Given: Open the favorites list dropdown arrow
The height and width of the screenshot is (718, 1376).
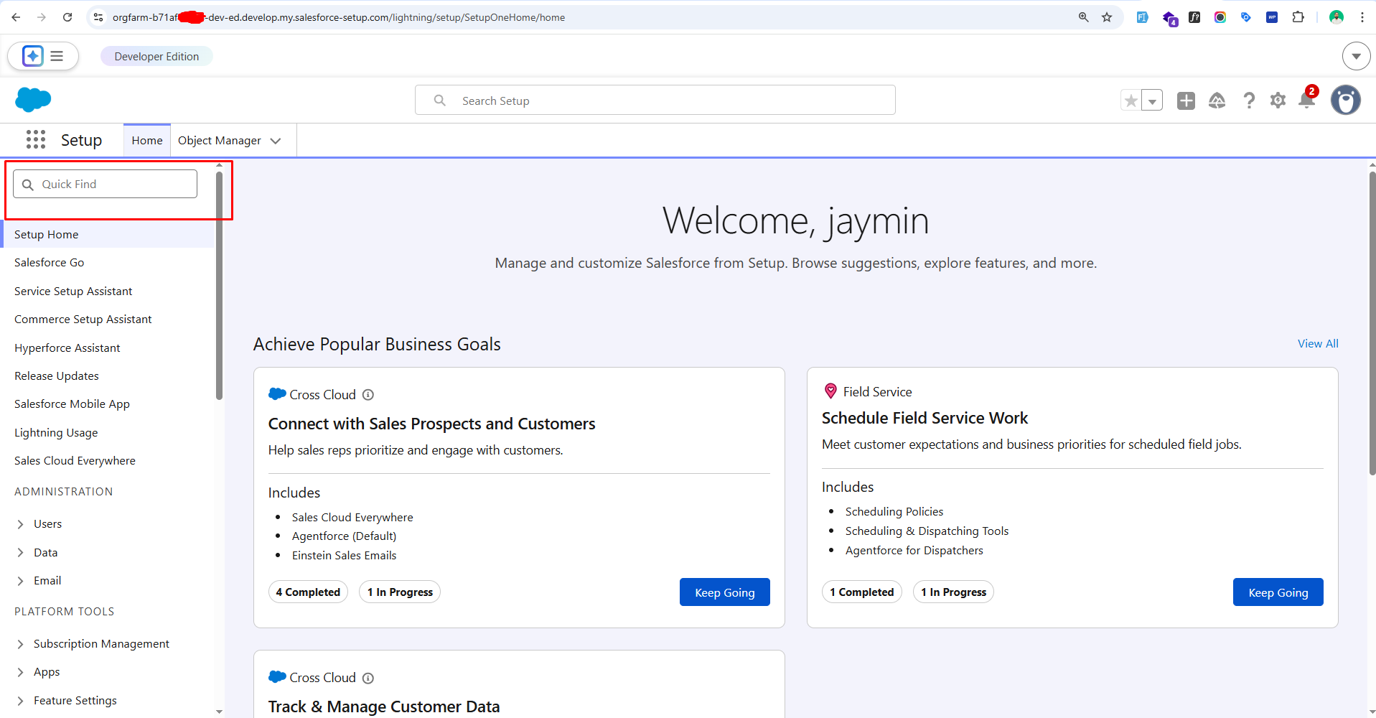Looking at the screenshot, I should [1152, 101].
